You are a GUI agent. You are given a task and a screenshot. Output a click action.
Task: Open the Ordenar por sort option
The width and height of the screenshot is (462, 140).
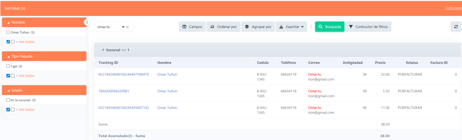tap(223, 27)
